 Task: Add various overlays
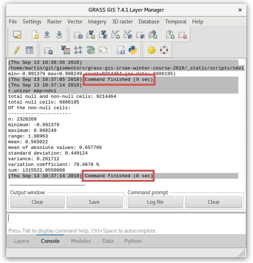(170, 35)
